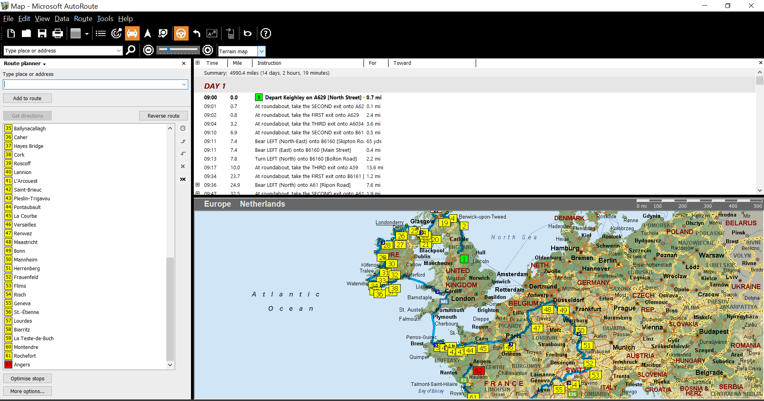
Task: Click the Add to route button
Action: tap(27, 98)
